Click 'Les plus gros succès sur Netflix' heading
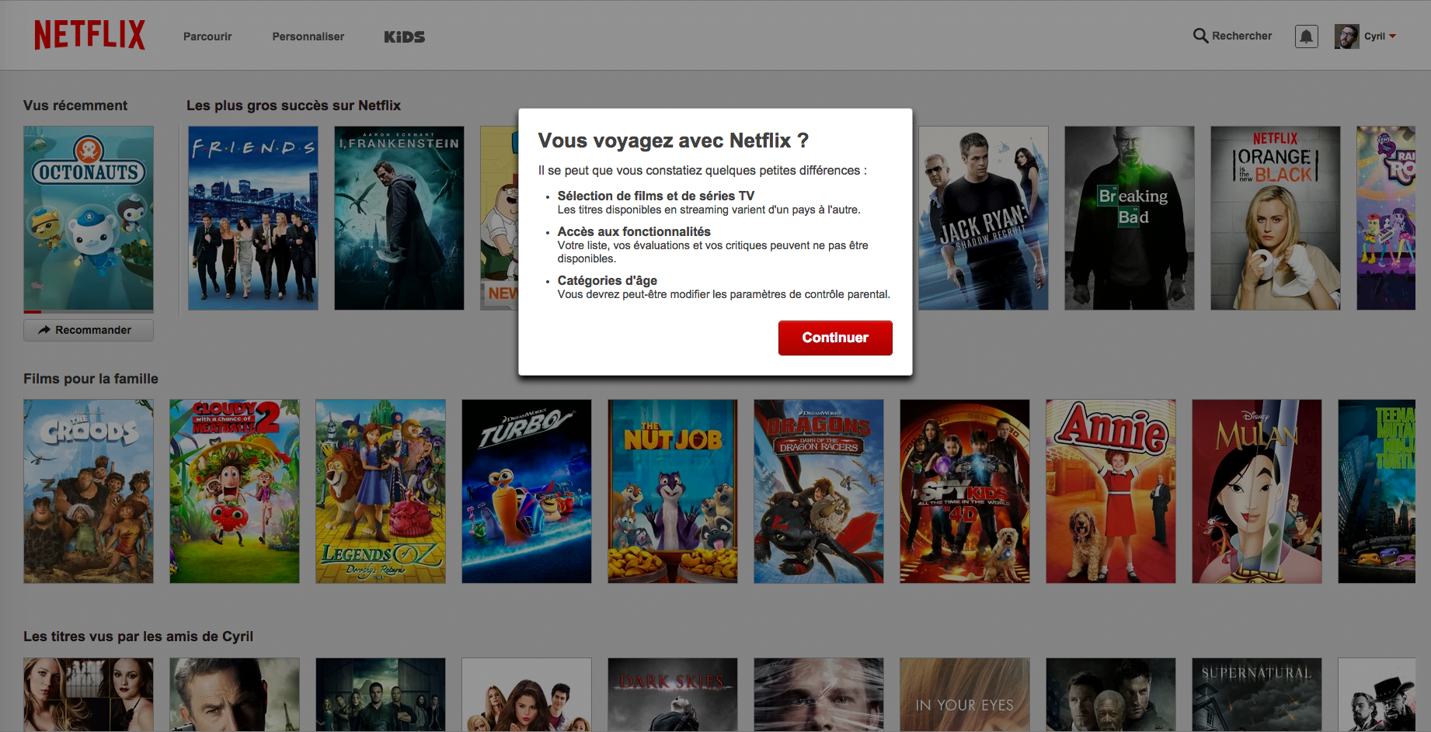This screenshot has height=732, width=1431. pyautogui.click(x=294, y=106)
